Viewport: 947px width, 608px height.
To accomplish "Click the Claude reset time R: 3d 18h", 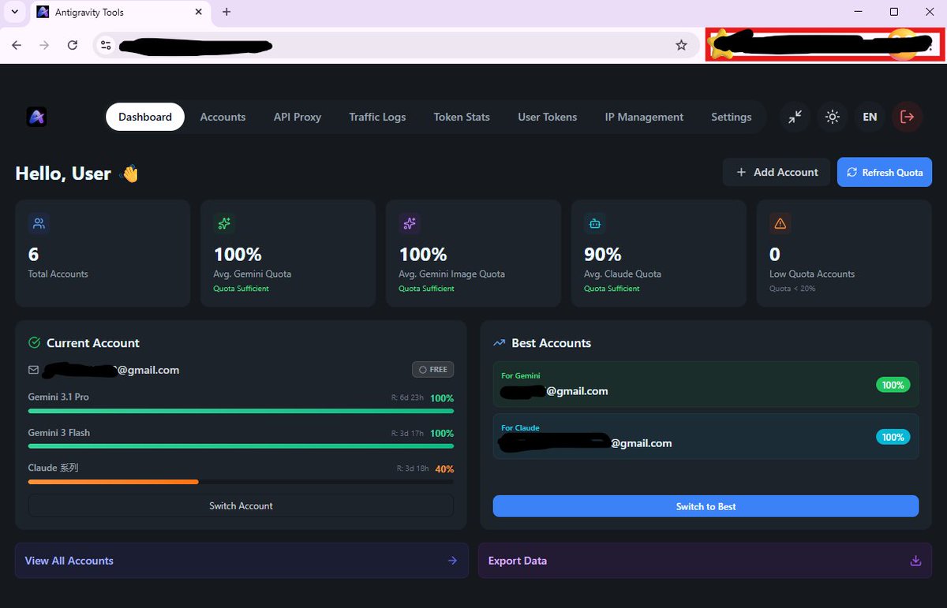I will (413, 468).
